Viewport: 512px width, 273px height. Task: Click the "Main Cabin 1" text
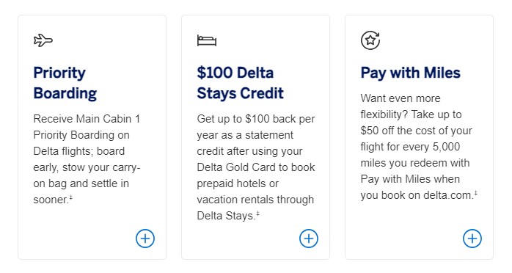tap(108, 119)
